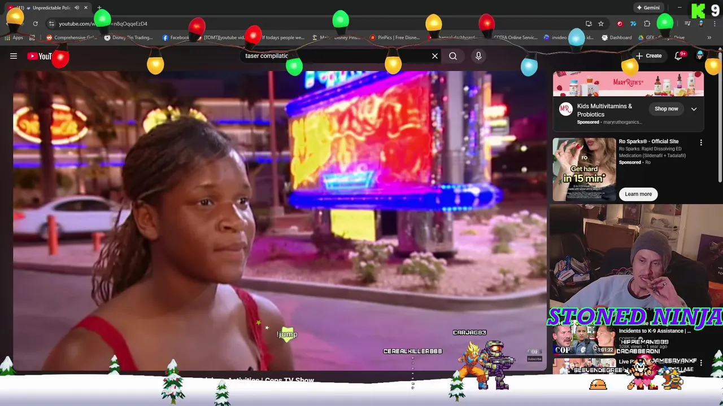
Task: Click the install app icon in address bar
Action: point(589,24)
